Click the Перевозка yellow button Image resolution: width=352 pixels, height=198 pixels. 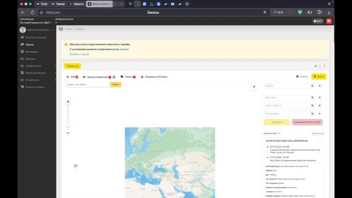coord(73,66)
